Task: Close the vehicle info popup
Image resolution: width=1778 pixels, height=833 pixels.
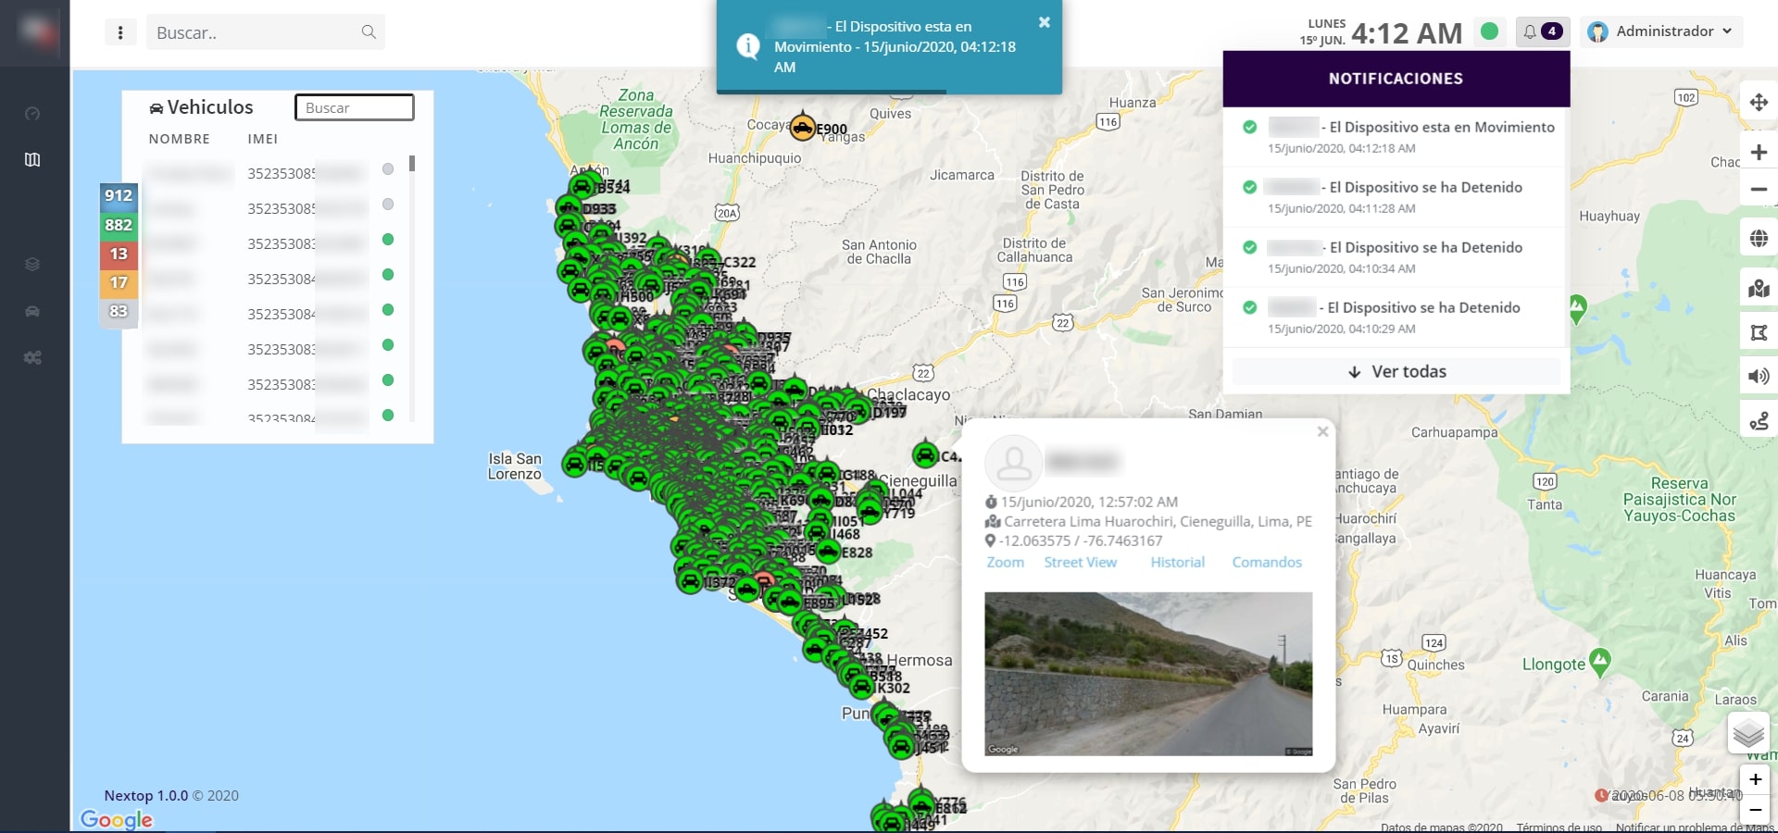Action: tap(1323, 431)
